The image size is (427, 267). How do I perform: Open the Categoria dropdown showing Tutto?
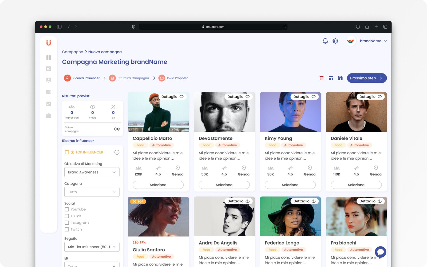click(x=92, y=192)
